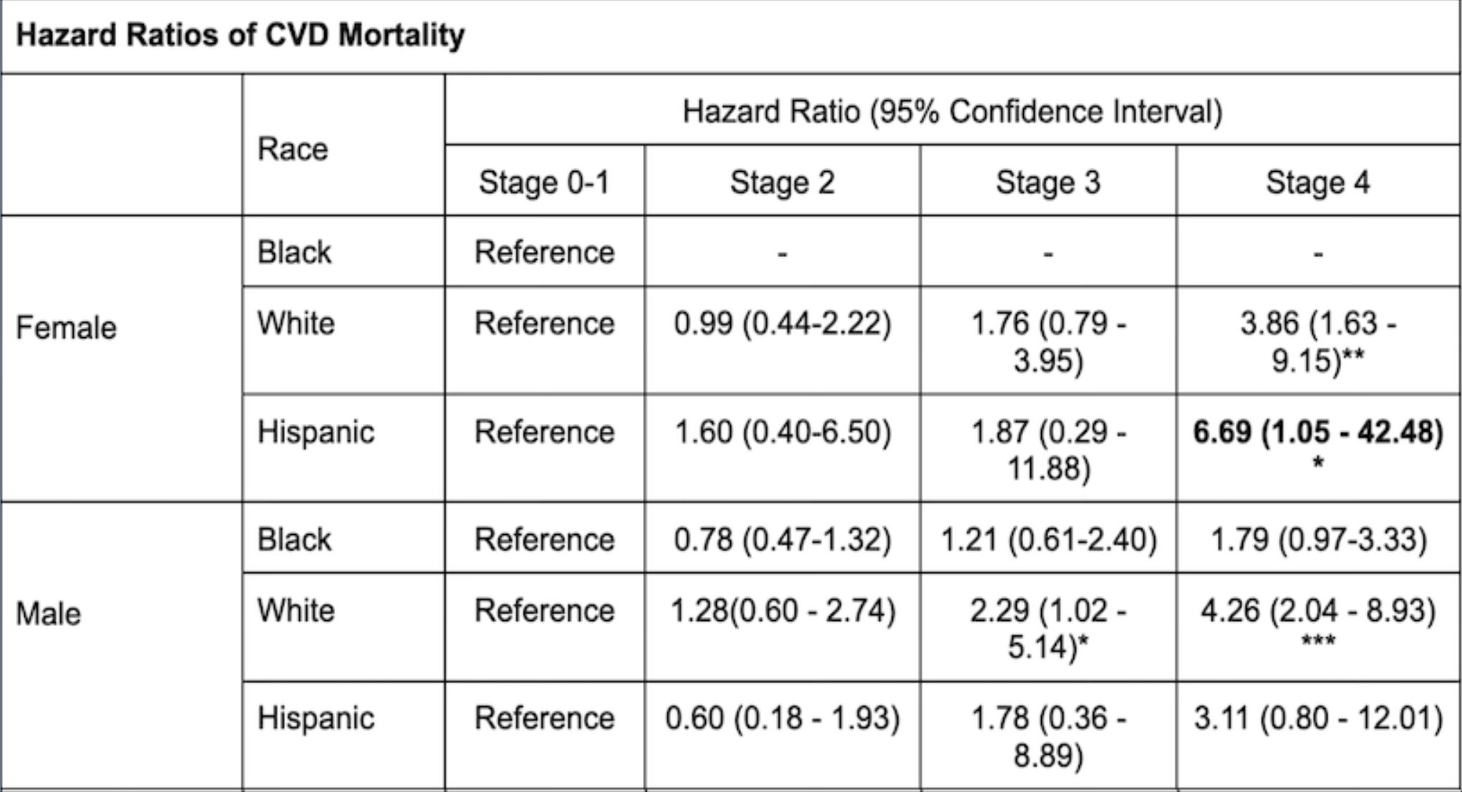Click the 0.60 (0.18 - 1.93) cell
The width and height of the screenshot is (1462, 792).
782,718
